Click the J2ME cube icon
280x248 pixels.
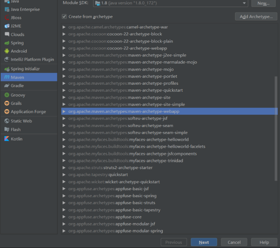click(7, 26)
